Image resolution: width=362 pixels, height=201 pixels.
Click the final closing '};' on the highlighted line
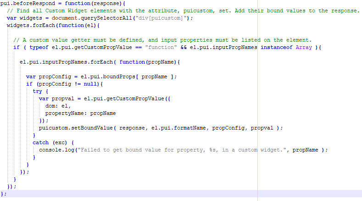(x=4, y=194)
